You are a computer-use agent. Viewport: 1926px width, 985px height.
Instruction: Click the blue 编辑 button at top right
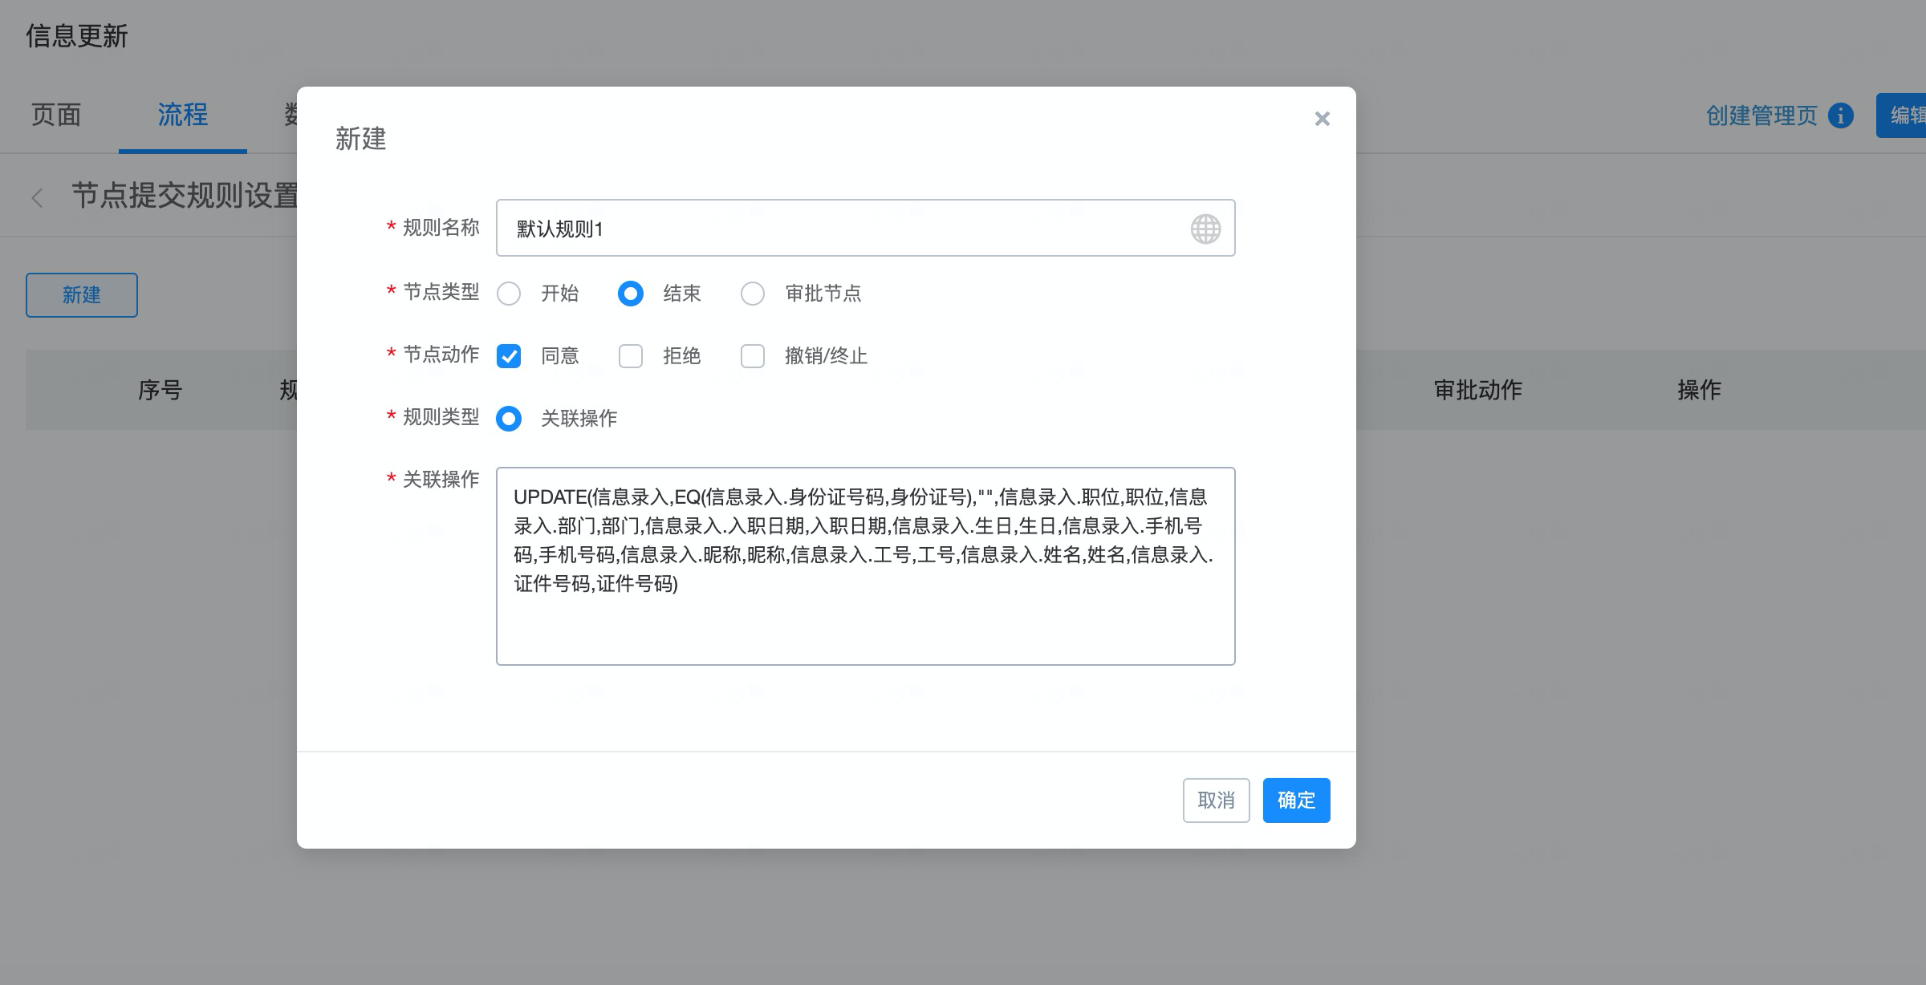tap(1904, 116)
